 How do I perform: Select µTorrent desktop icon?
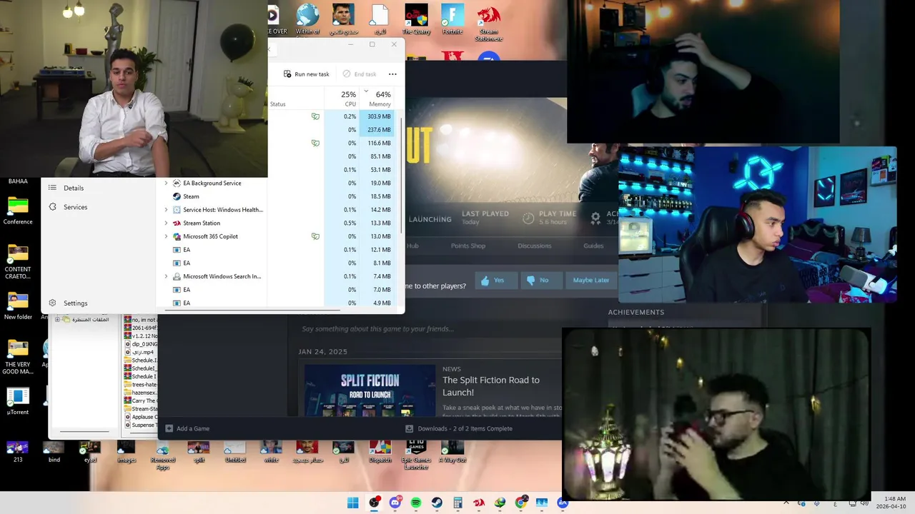[x=18, y=400]
